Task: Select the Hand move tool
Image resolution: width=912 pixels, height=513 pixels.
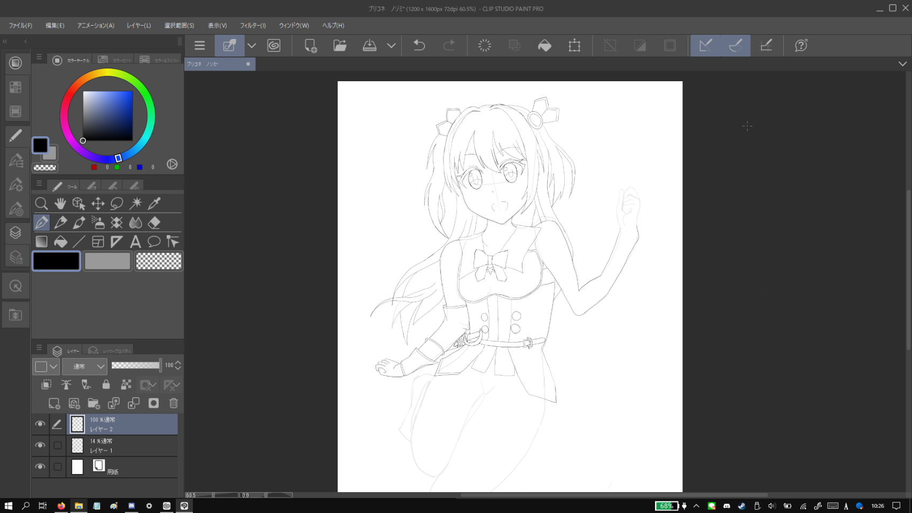Action: point(60,204)
